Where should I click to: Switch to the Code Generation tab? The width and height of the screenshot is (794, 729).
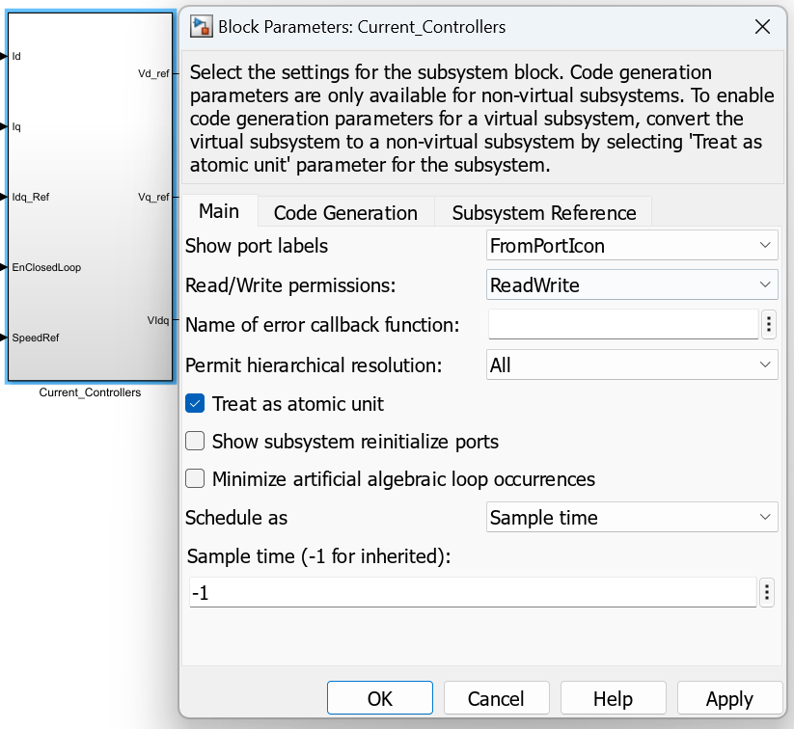click(x=345, y=212)
